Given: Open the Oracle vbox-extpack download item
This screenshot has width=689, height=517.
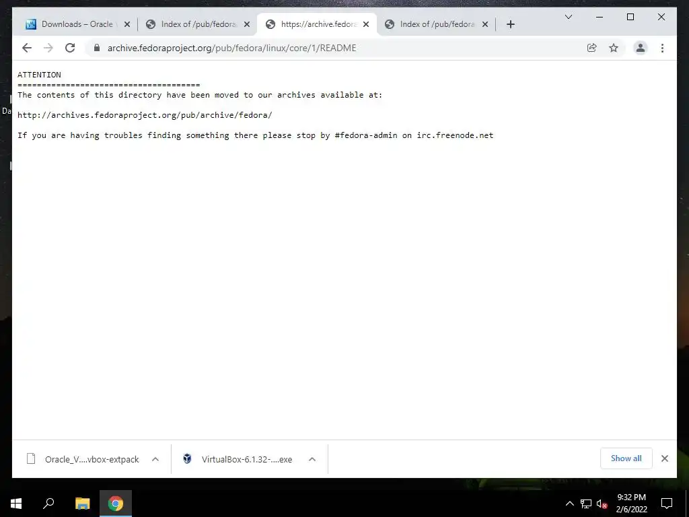Looking at the screenshot, I should 83,459.
